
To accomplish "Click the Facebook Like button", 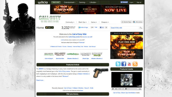I will point(102,27).
